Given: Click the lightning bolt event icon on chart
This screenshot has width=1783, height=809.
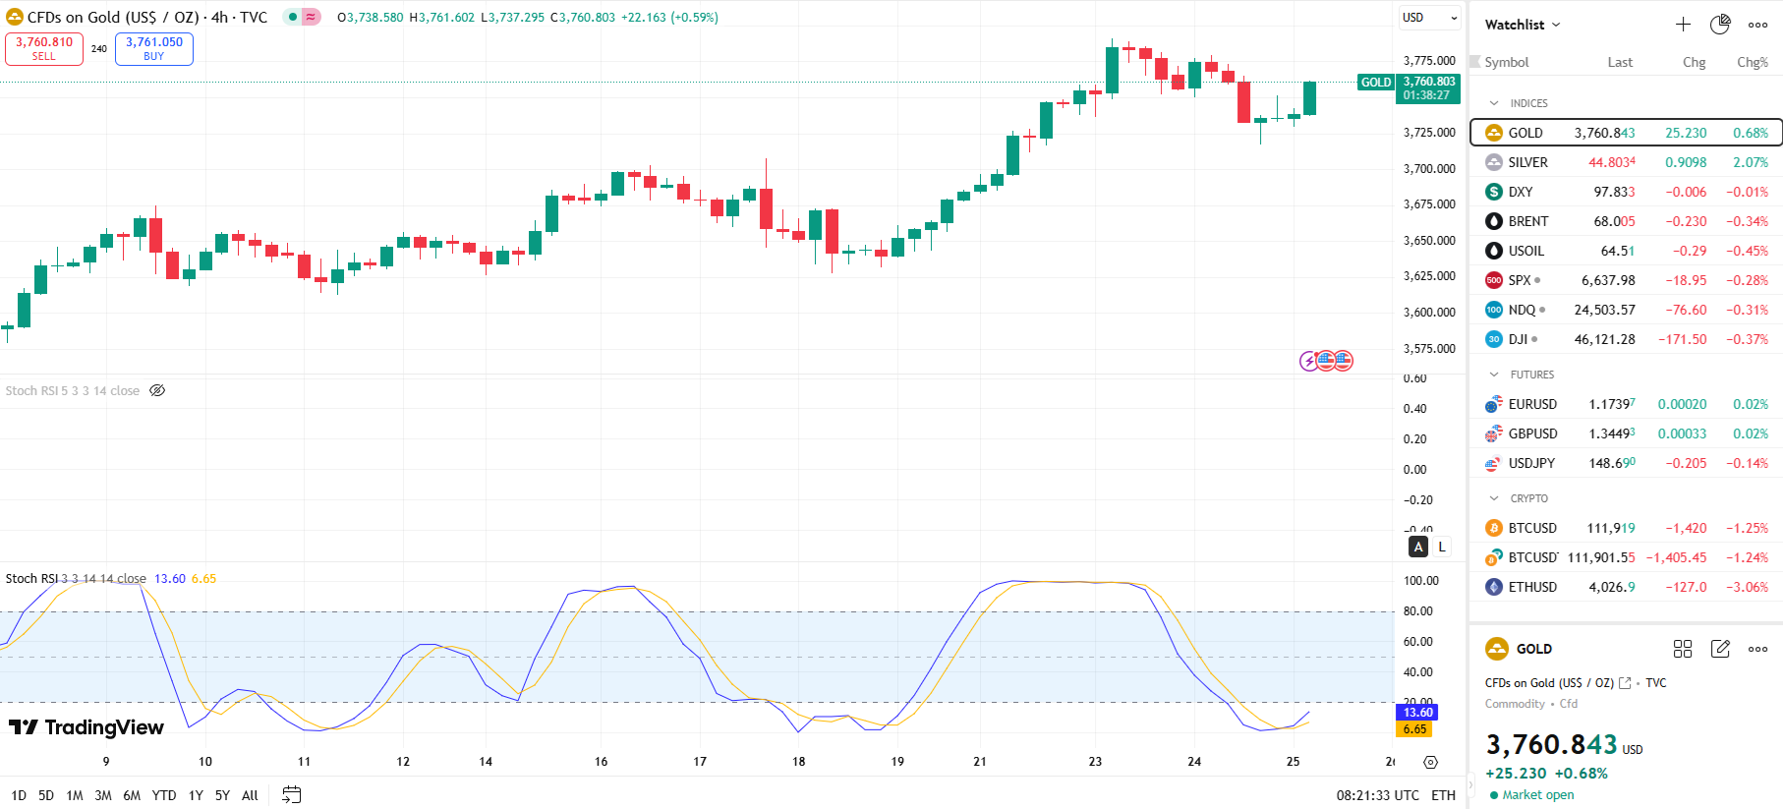Looking at the screenshot, I should pyautogui.click(x=1309, y=361).
